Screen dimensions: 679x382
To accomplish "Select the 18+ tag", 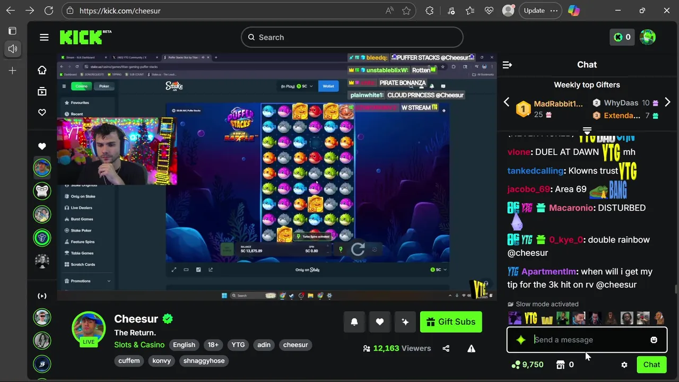I will click(213, 345).
